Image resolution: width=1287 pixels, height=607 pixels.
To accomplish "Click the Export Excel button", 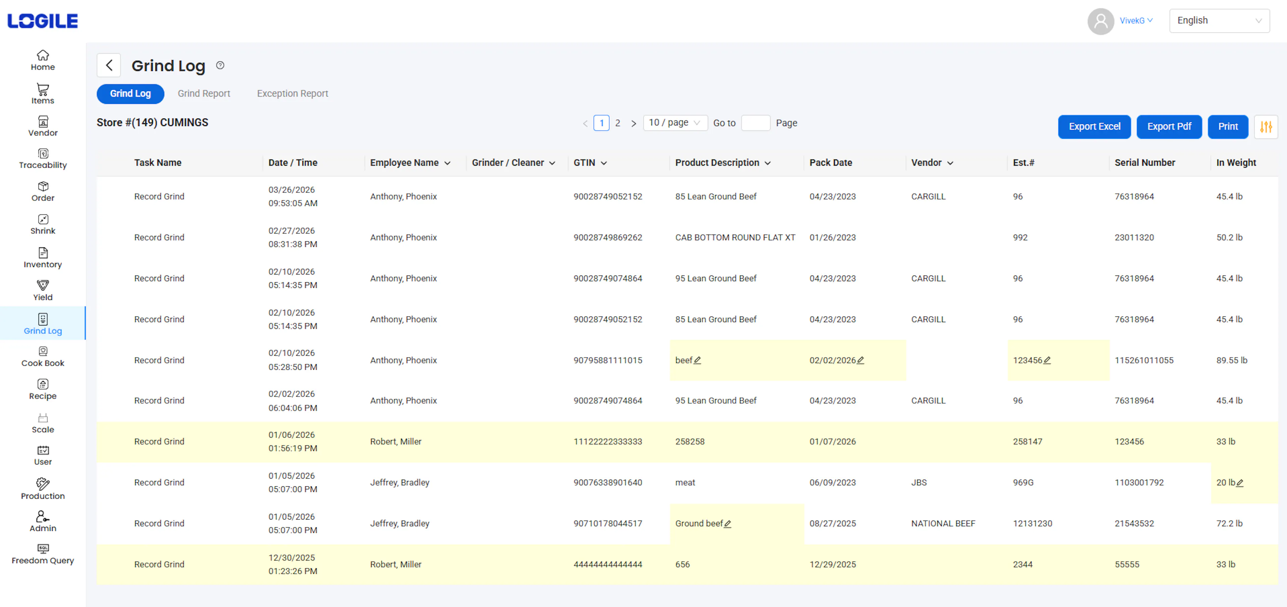I will click(1094, 127).
